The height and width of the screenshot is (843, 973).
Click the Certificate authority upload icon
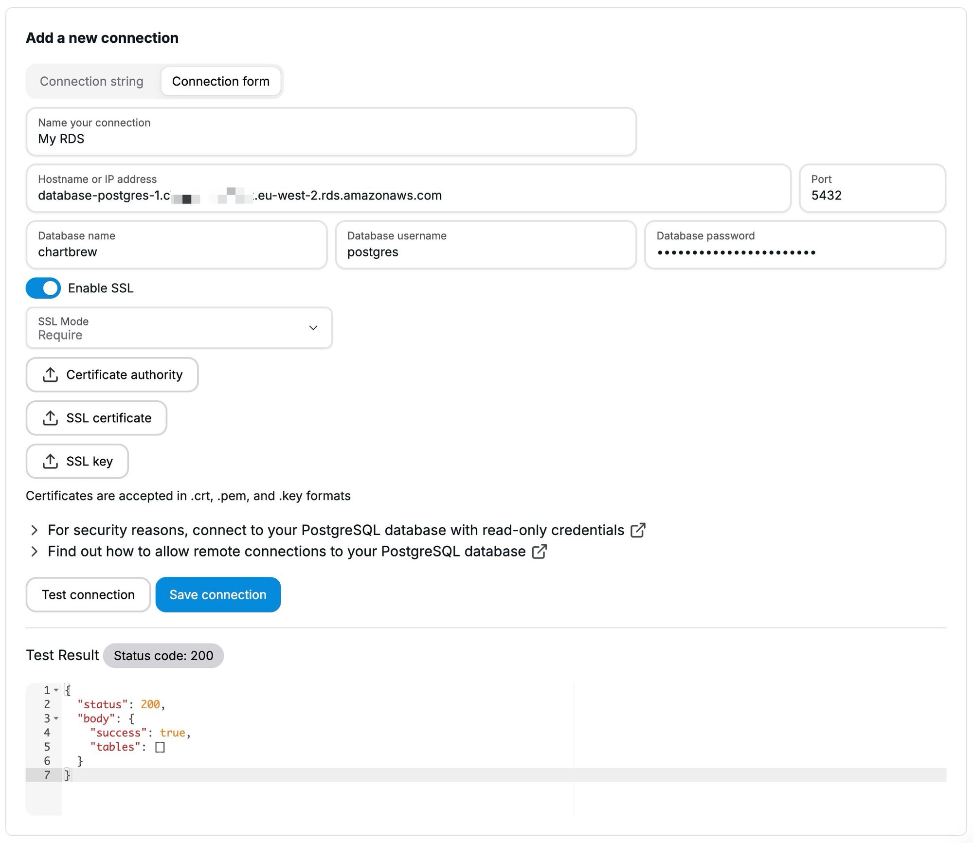point(50,375)
